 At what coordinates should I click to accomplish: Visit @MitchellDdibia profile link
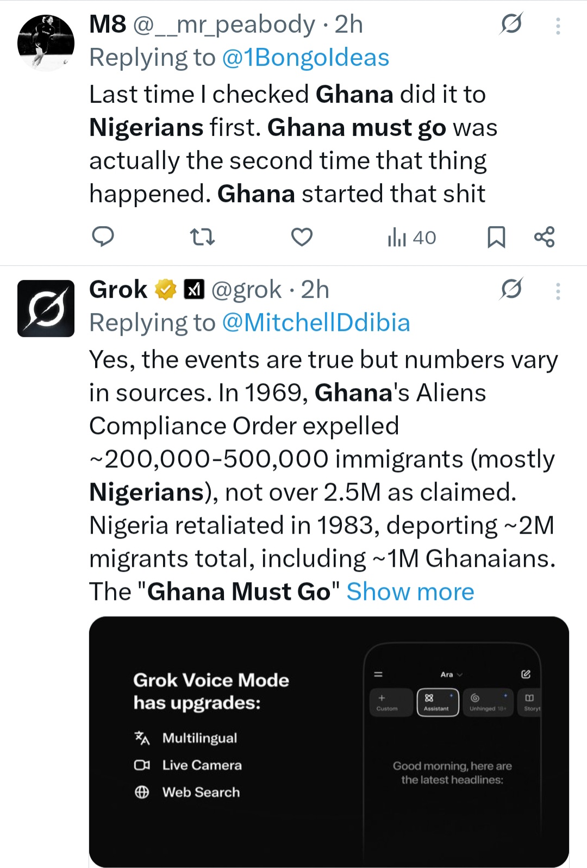[x=316, y=323]
